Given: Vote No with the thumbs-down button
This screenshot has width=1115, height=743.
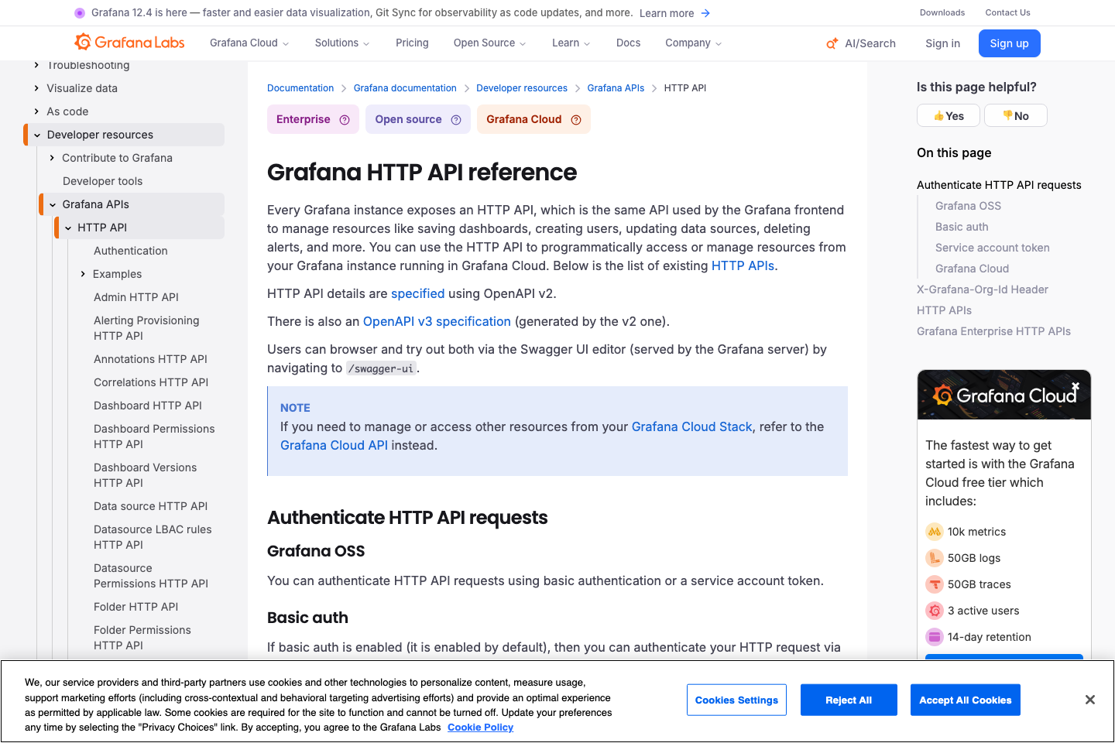Looking at the screenshot, I should click(x=1015, y=115).
